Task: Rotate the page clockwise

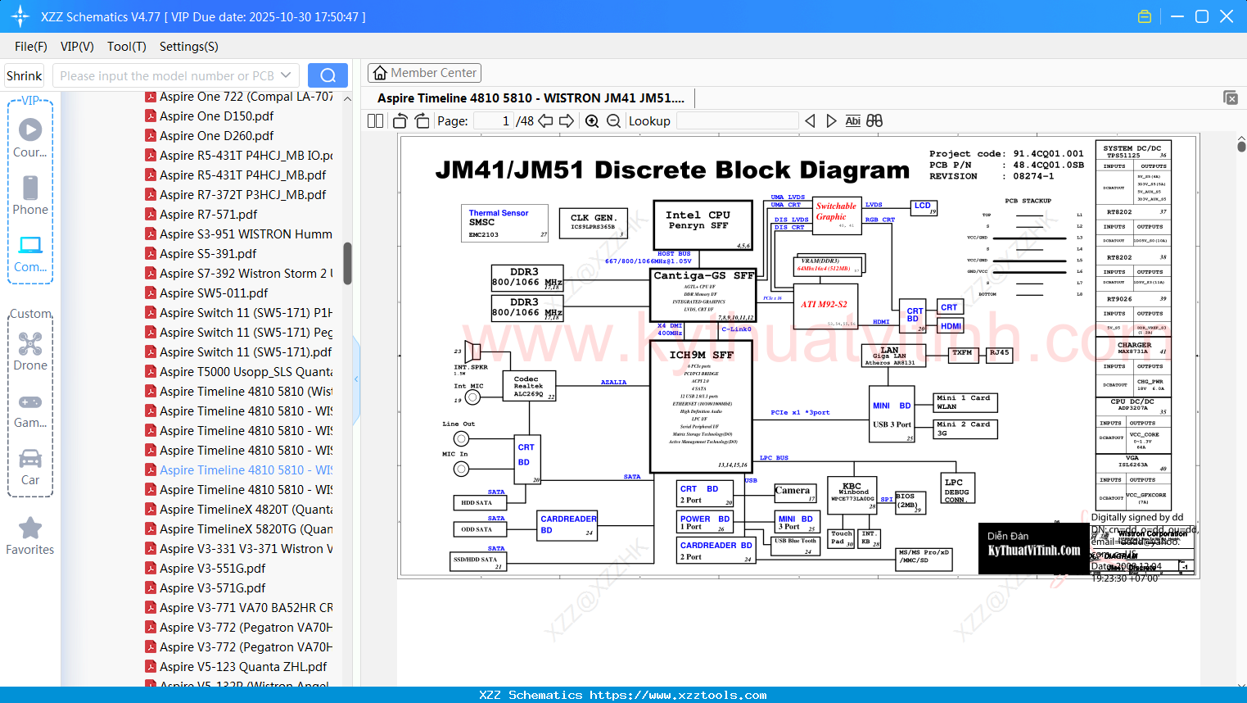Action: tap(422, 121)
